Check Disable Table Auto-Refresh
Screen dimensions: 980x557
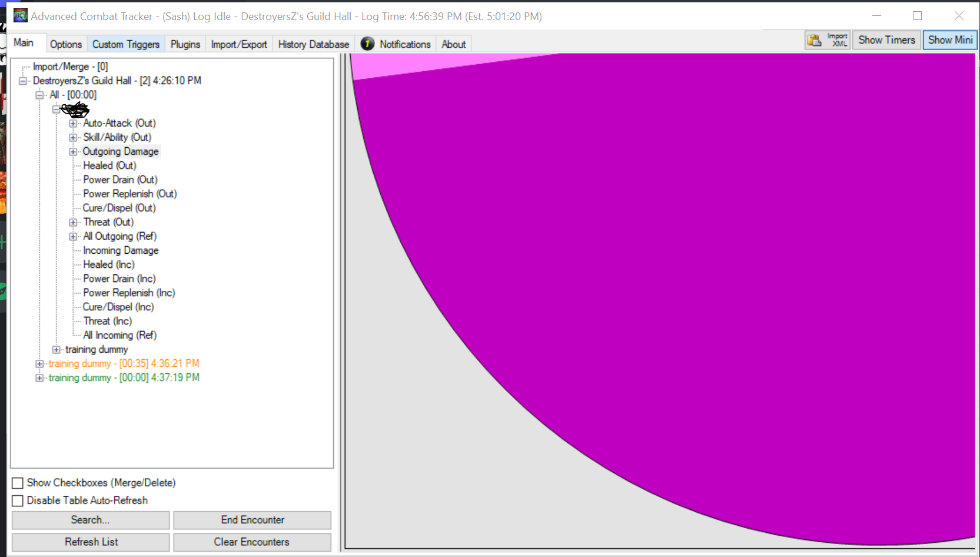pos(17,500)
